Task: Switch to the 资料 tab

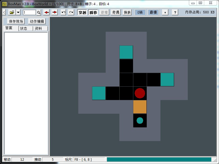Action: 38,28
